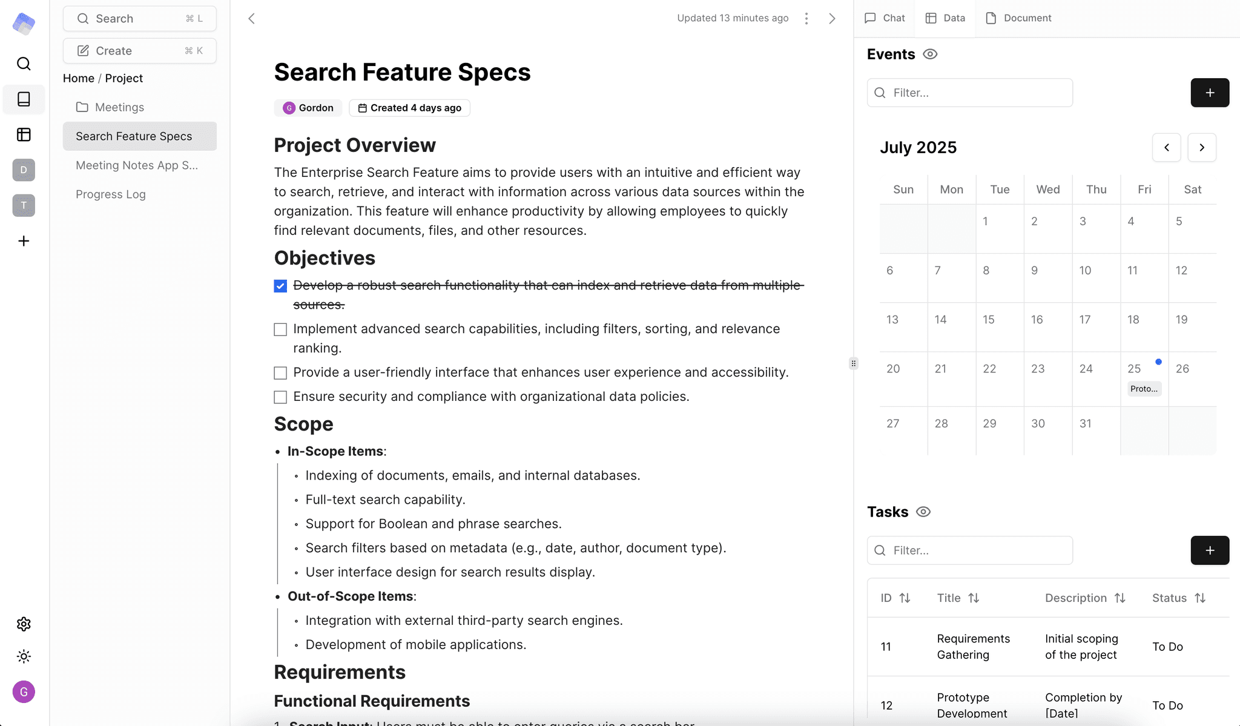Viewport: 1240px width, 726px height.
Task: Click the Create button
Action: [x=139, y=51]
